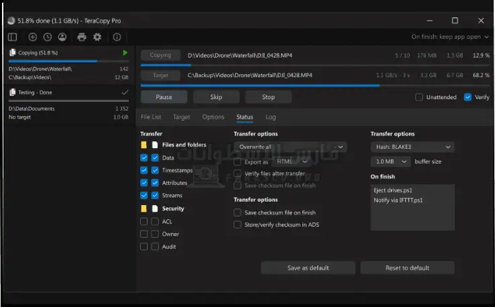The image size is (495, 307).
Task: Click the green play arrow on Copying job
Action: point(125,52)
